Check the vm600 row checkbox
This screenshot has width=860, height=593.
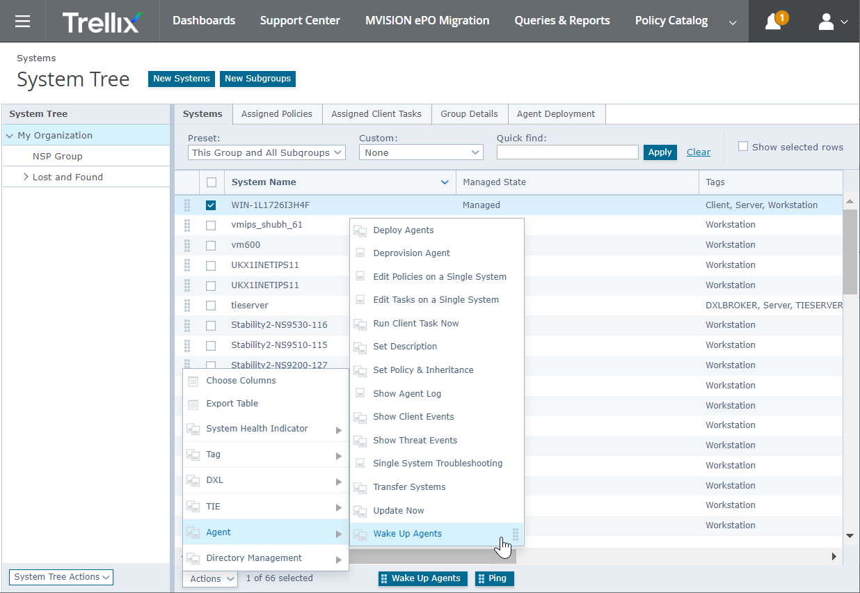pos(211,246)
